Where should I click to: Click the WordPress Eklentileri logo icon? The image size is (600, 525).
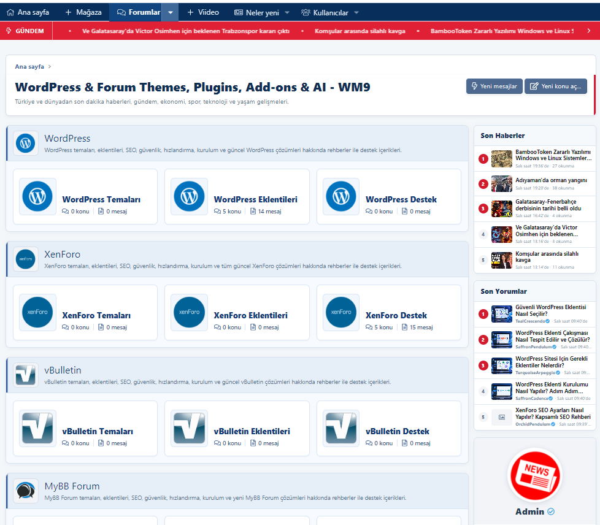[189, 196]
